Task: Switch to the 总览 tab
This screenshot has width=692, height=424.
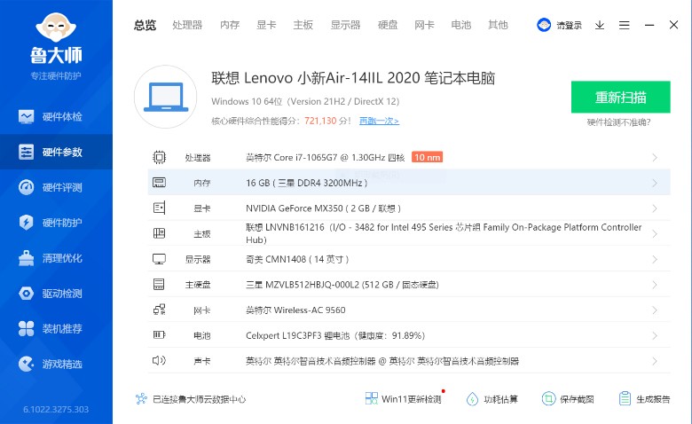Action: point(145,25)
